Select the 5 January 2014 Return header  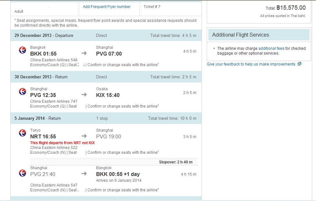(37, 118)
